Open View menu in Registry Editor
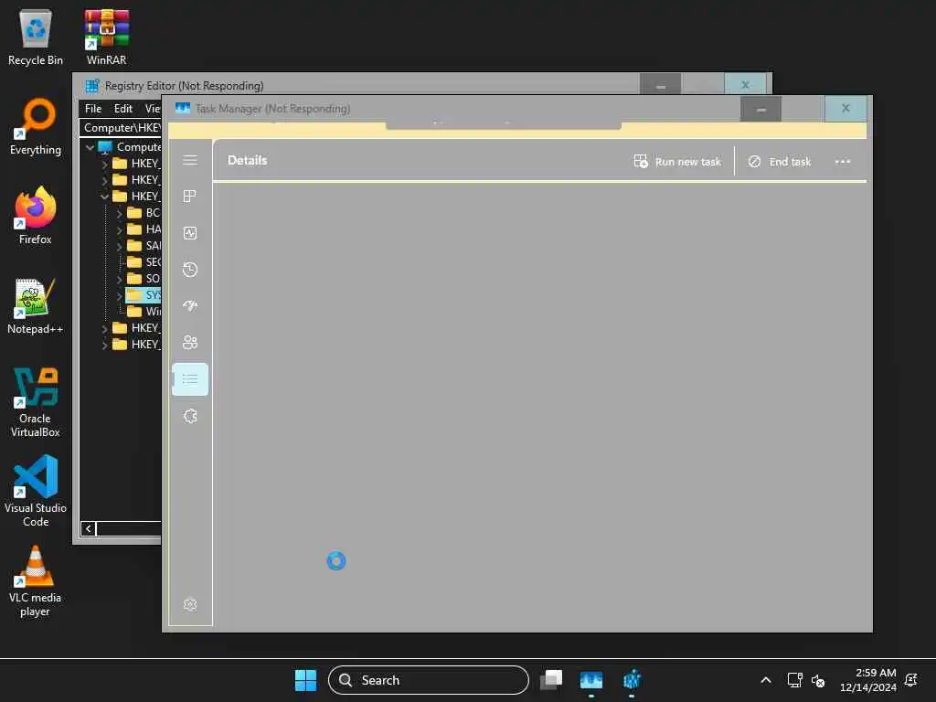 [x=153, y=109]
